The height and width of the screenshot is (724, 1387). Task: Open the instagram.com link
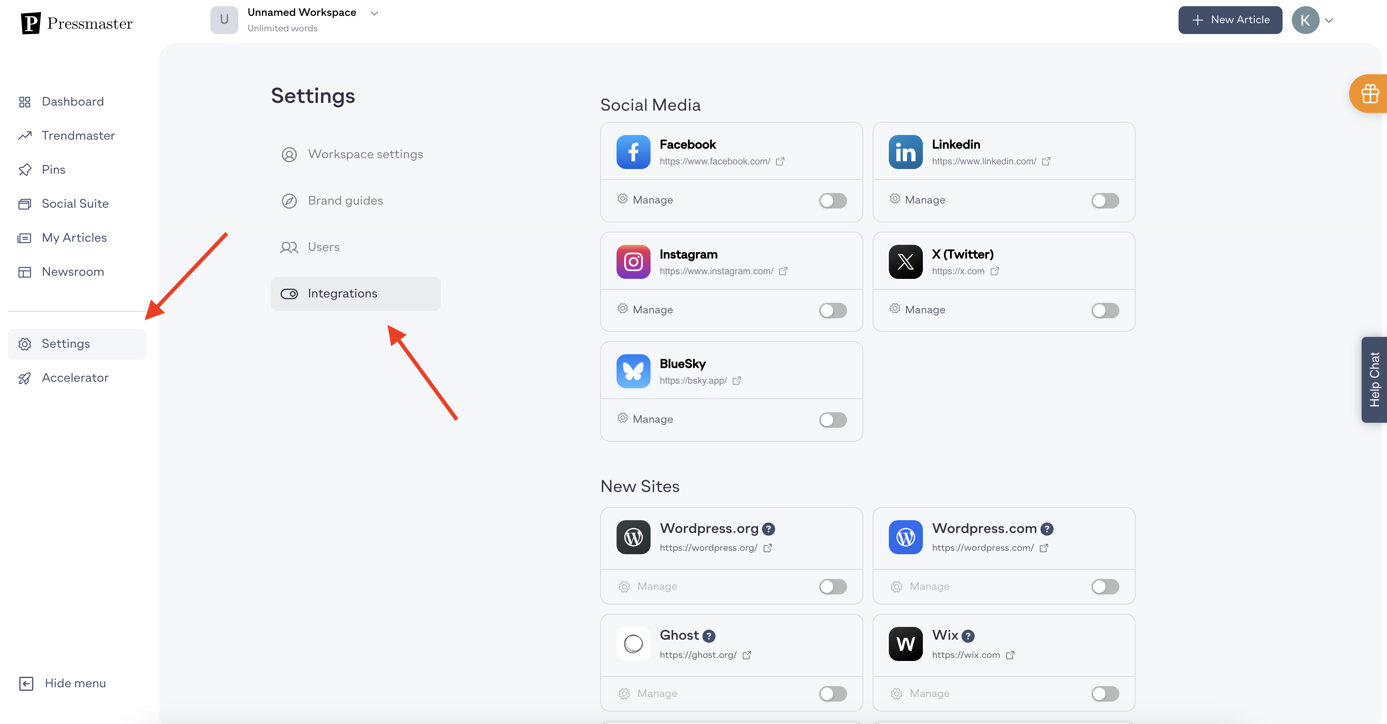[724, 271]
